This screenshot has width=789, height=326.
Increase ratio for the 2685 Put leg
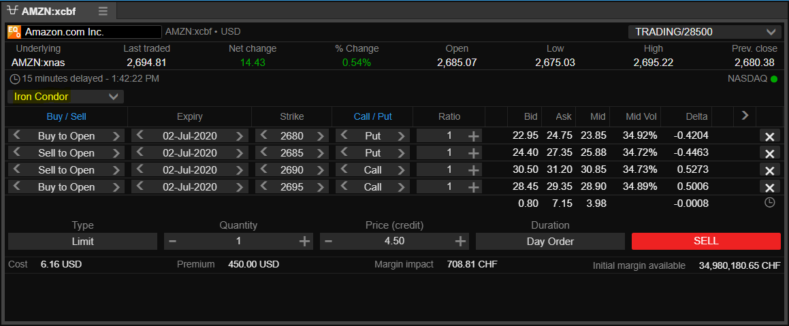(x=473, y=153)
